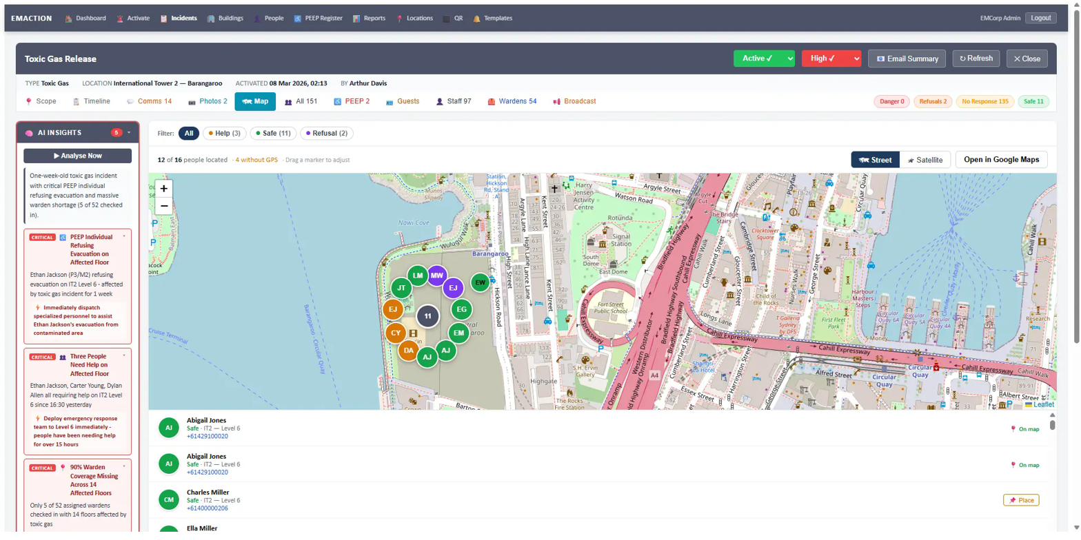The width and height of the screenshot is (1081, 540).
Task: Open the QR navigation item
Action: (x=453, y=19)
